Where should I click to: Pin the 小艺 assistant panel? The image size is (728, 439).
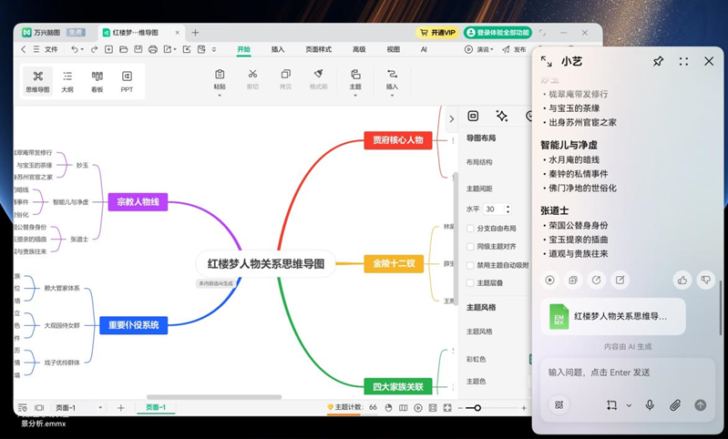coord(658,61)
